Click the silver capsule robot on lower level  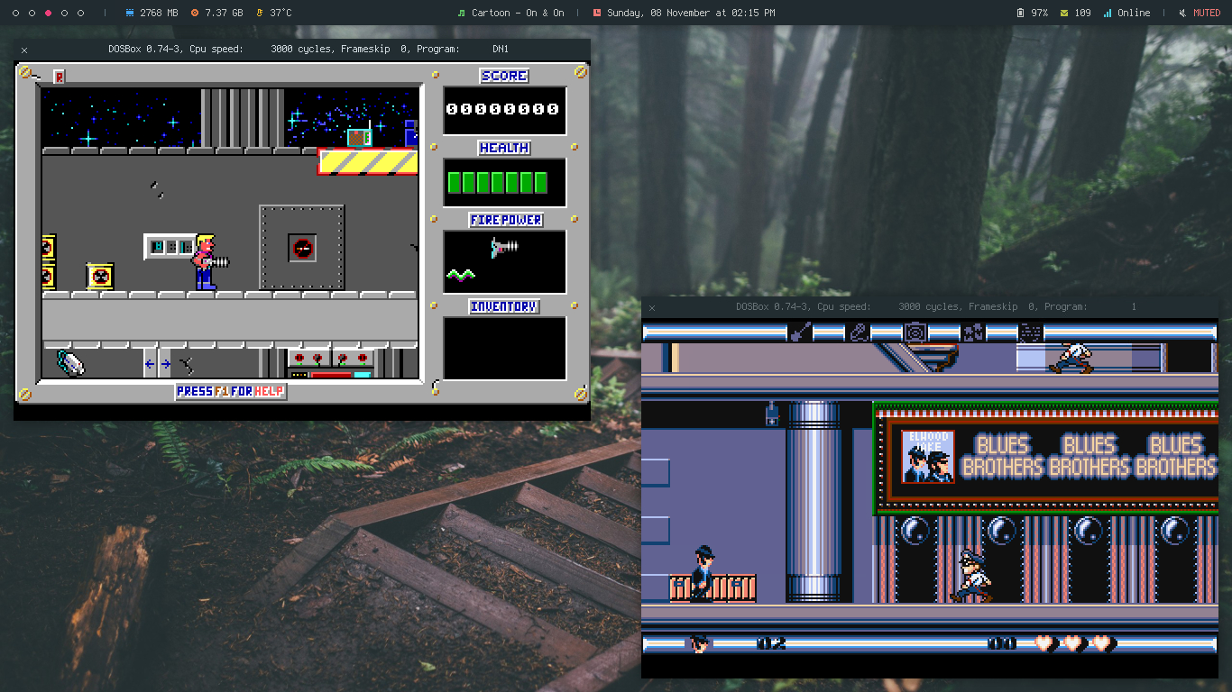pos(70,361)
